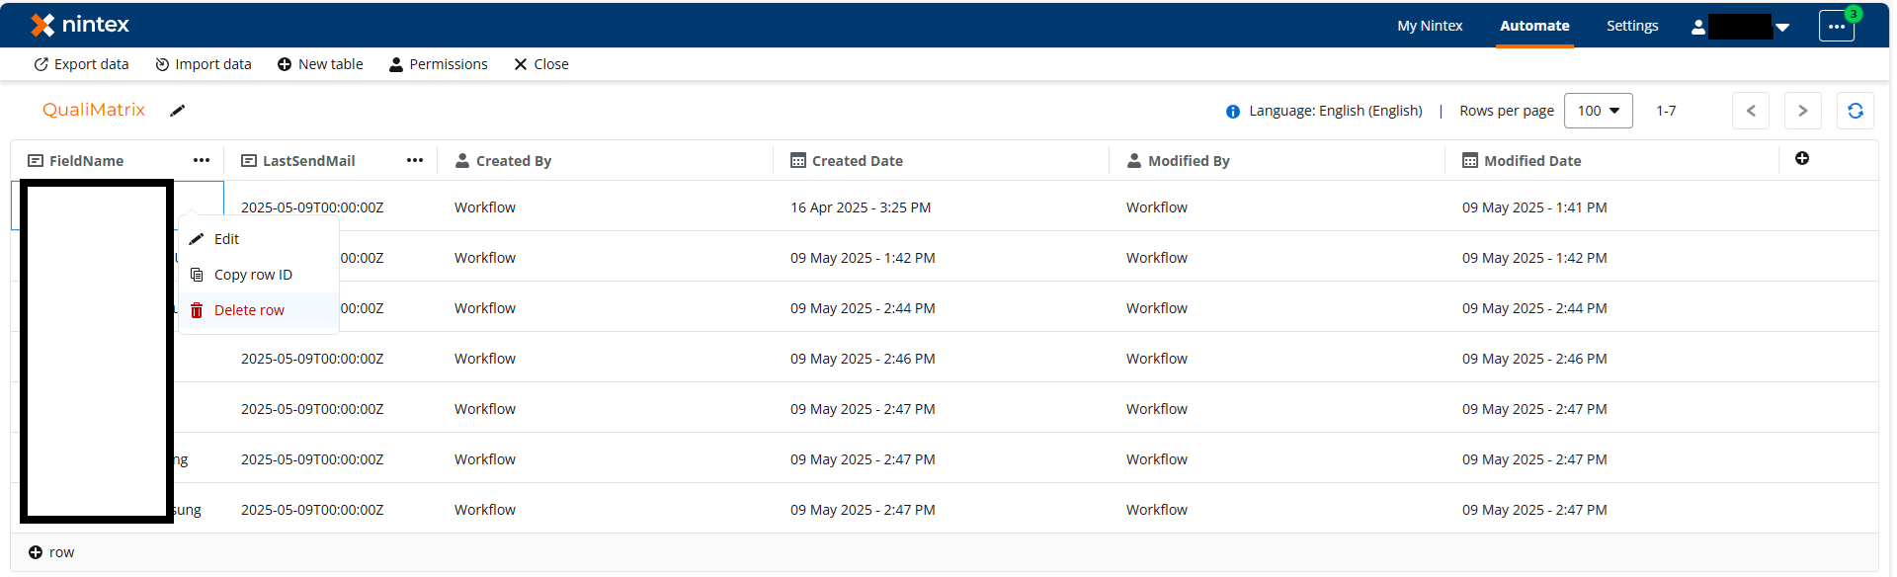
Task: Go to the previous page of rows
Action: (1750, 111)
